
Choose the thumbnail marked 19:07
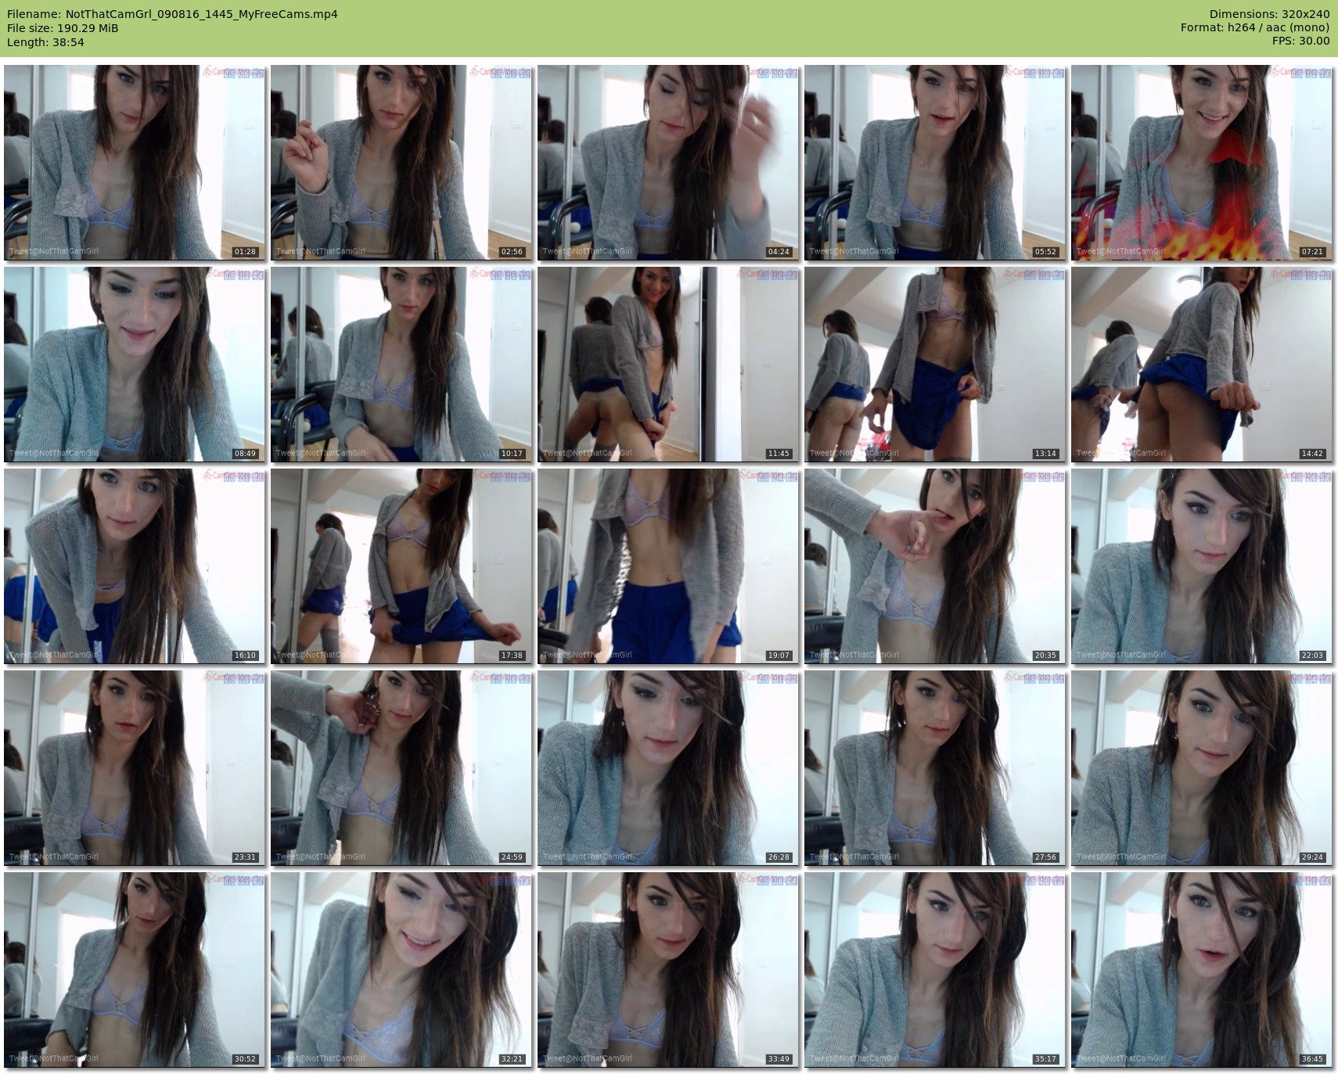668,566
